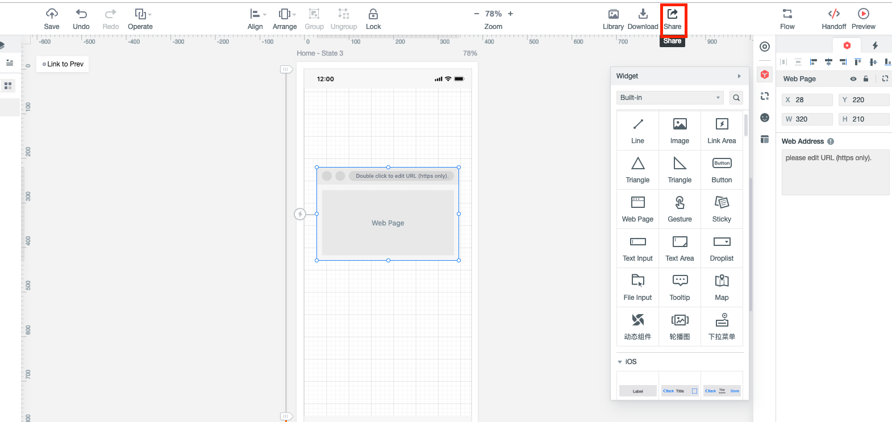Click the X position field
This screenshot has width=892, height=422.
click(x=807, y=100)
